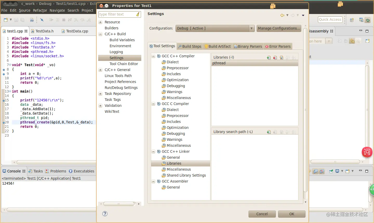Screen dimensions: 374x223
Task: Open the Settings view menu dropdown arrow
Action: [303, 16]
